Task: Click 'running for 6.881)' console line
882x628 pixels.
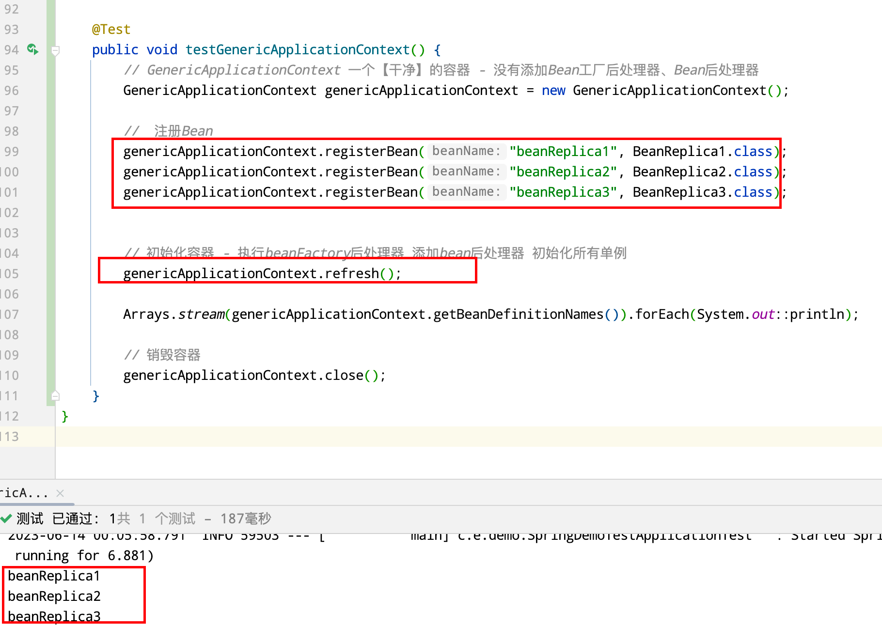Action: [x=84, y=556]
